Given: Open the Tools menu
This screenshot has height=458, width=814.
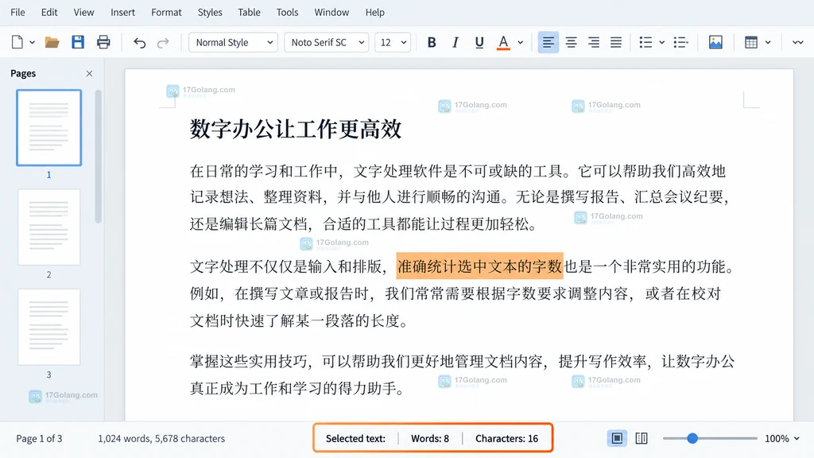Looking at the screenshot, I should [287, 12].
